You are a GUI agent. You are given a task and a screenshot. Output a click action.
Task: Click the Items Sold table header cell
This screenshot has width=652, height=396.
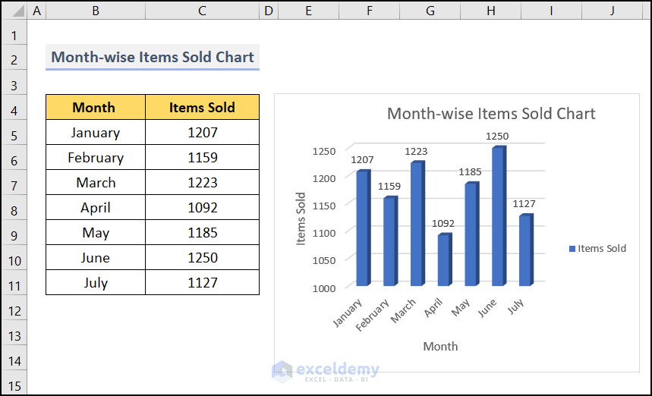[x=202, y=108]
